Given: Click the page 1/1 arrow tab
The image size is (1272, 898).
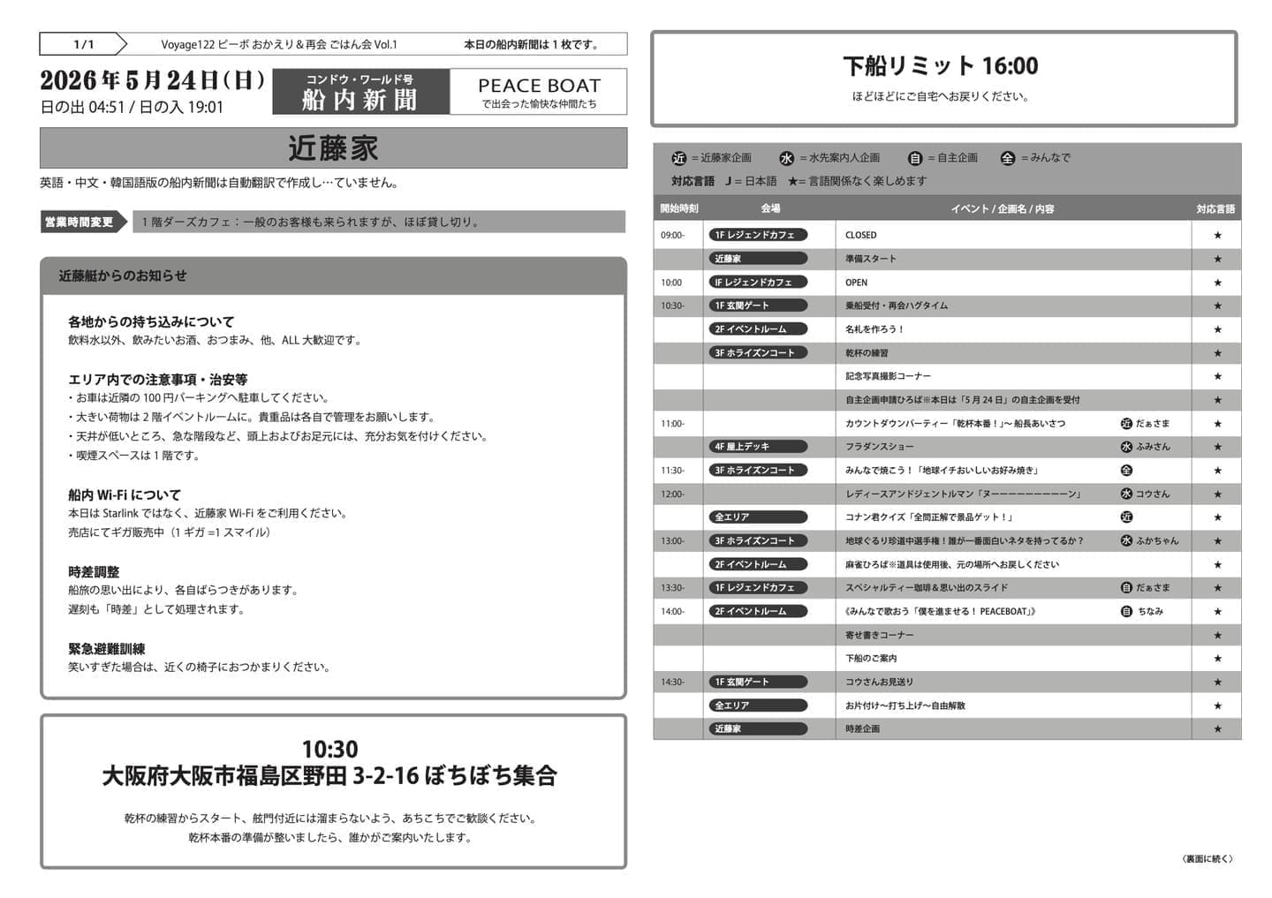Looking at the screenshot, I should (84, 44).
